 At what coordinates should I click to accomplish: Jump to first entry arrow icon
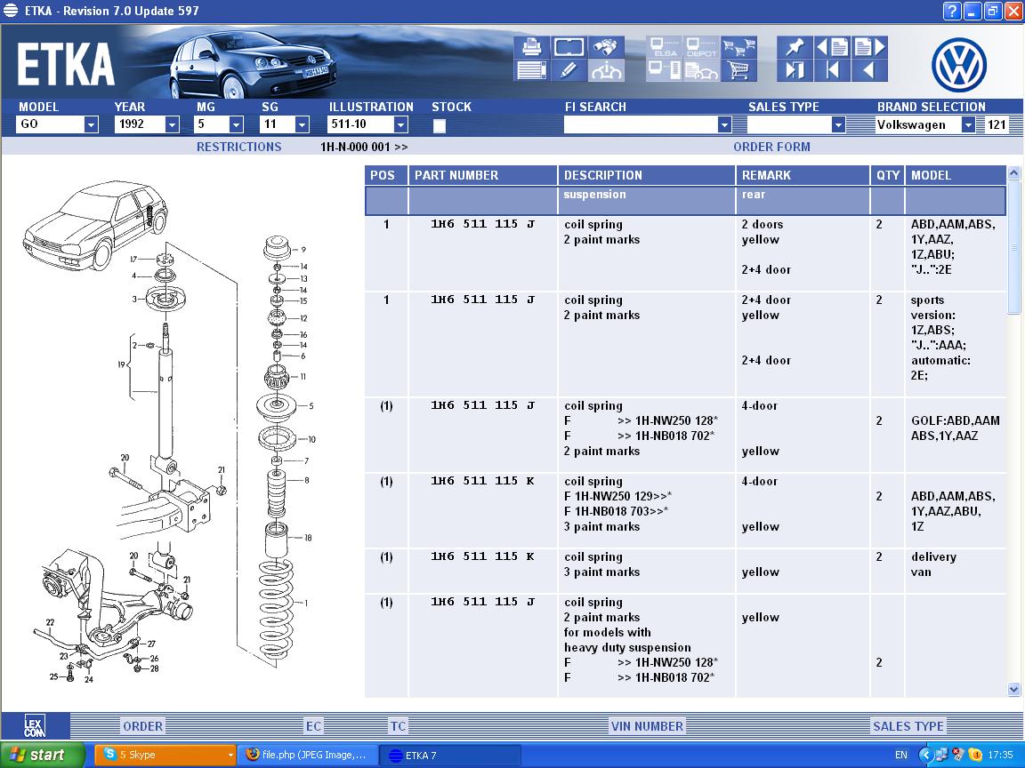click(833, 70)
